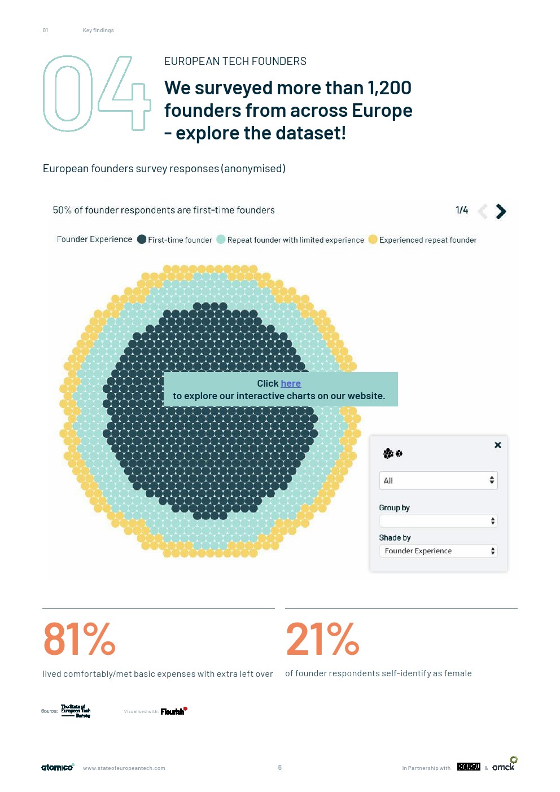Click the bubble cluster icon in panel
Image resolution: width=560 pixels, height=792 pixels.
click(392, 453)
